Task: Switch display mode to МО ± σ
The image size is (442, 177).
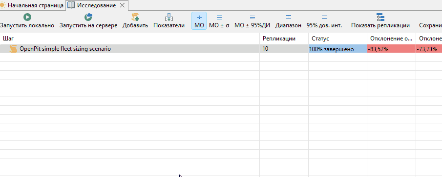Action: coord(219,21)
